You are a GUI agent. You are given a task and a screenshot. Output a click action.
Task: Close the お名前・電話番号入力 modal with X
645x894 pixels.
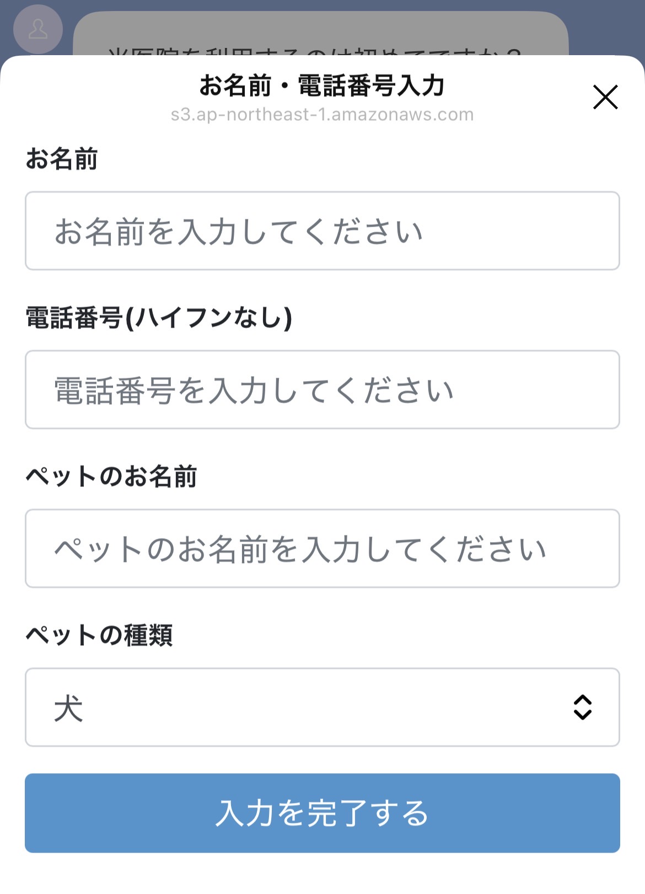605,97
